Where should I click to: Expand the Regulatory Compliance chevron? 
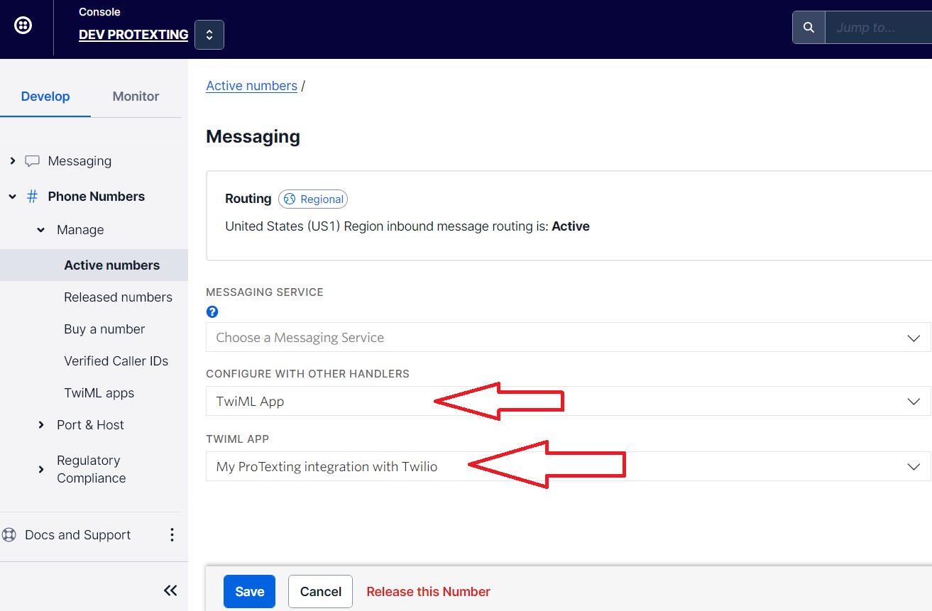pyautogui.click(x=40, y=469)
